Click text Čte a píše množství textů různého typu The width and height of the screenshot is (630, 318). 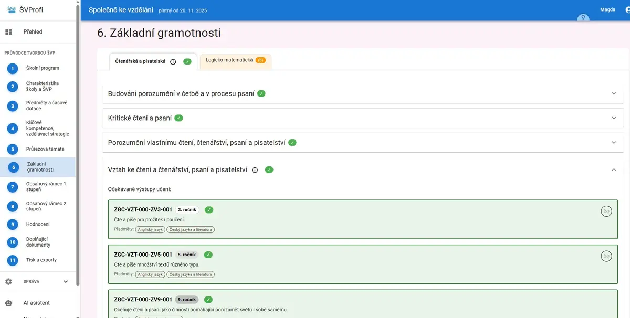click(x=156, y=264)
